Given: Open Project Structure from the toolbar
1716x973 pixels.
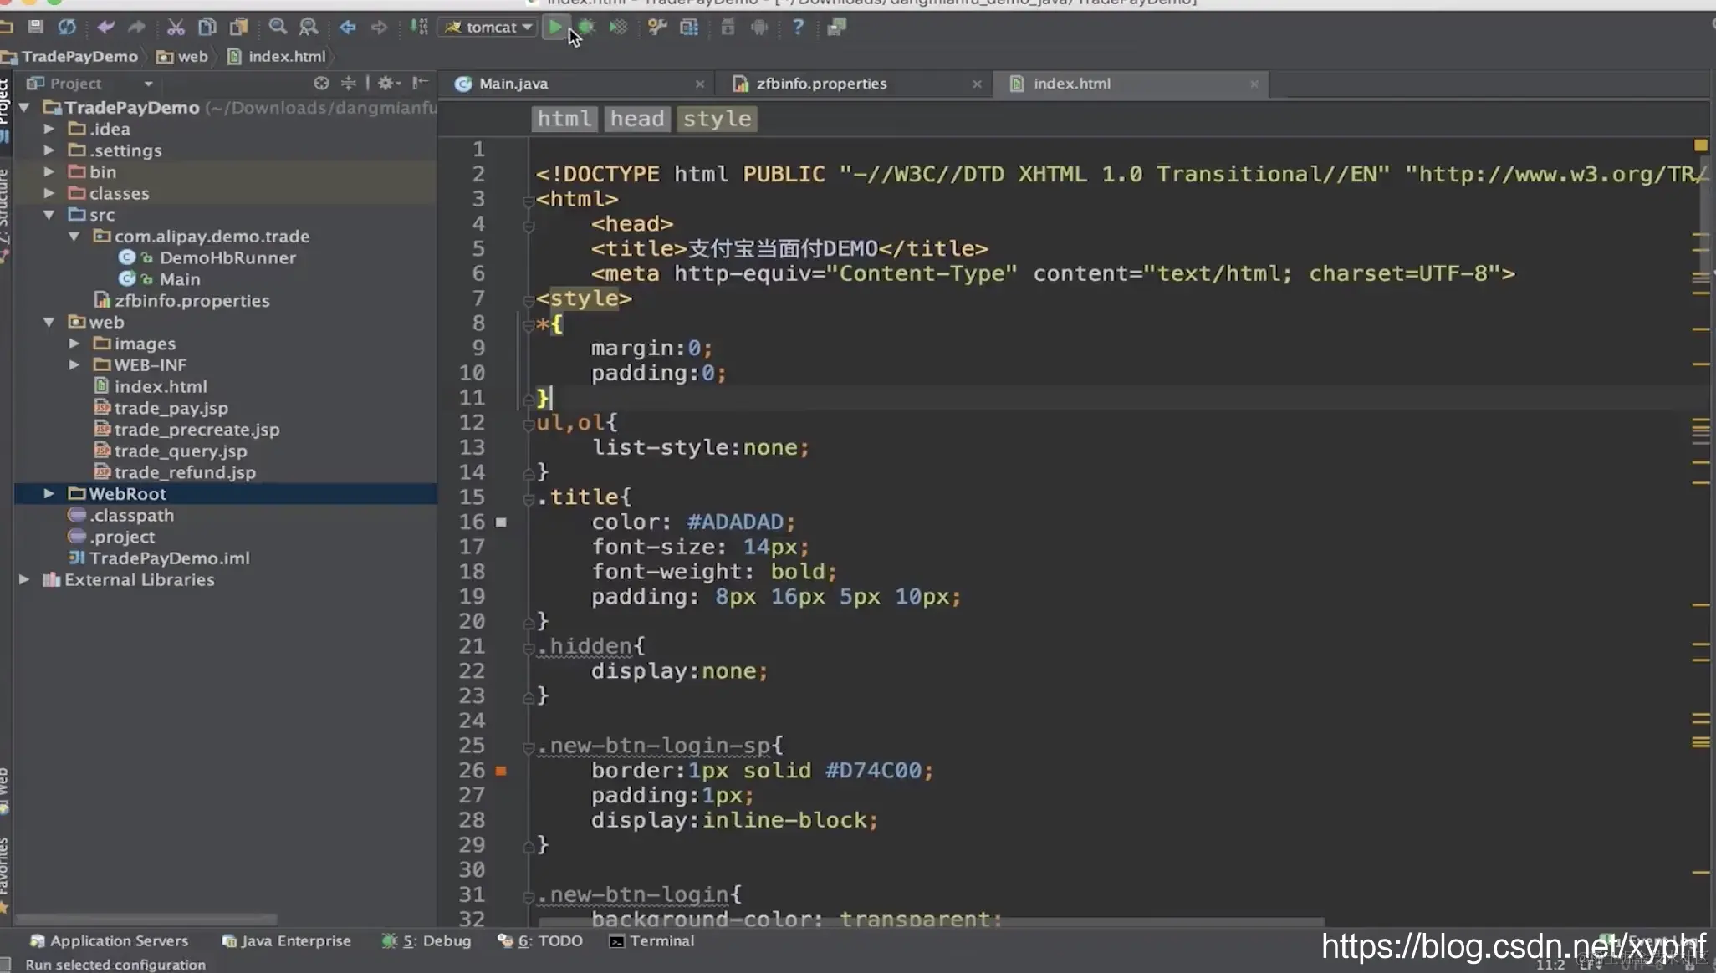Looking at the screenshot, I should click(688, 28).
